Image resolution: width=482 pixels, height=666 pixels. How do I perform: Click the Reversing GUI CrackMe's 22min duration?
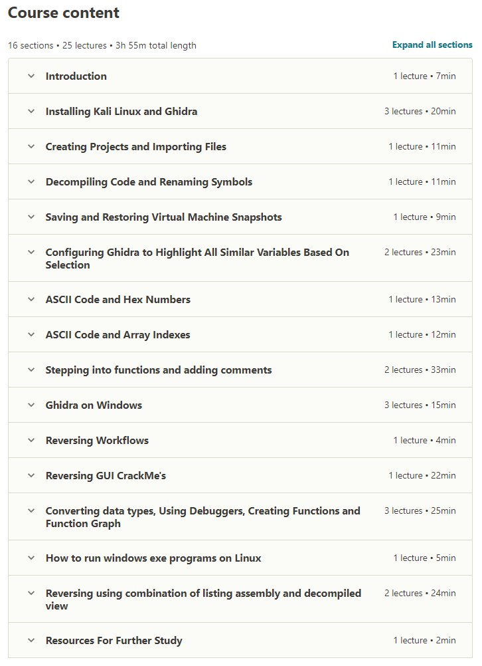tap(443, 476)
